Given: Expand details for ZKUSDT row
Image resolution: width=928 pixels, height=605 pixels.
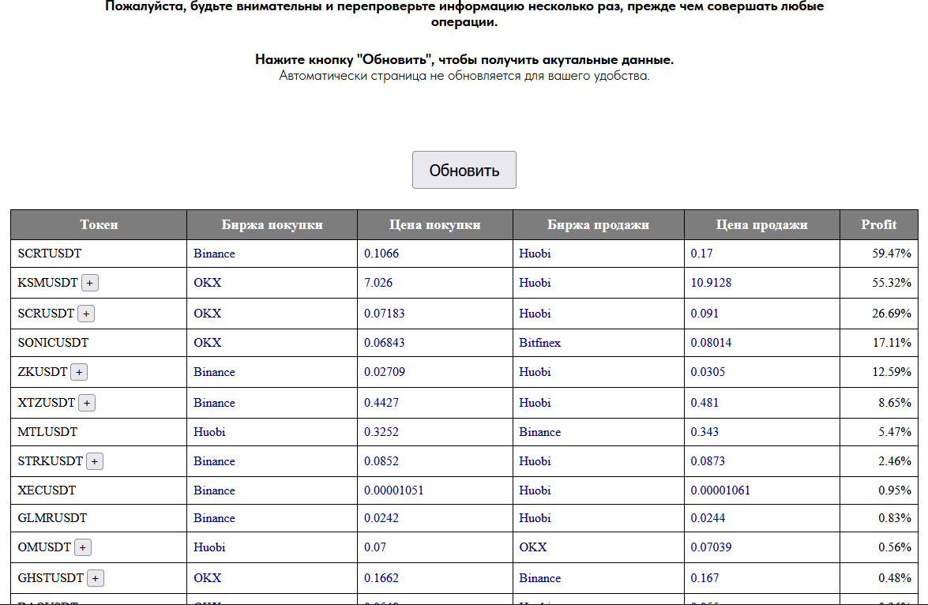Looking at the screenshot, I should coord(78,371).
